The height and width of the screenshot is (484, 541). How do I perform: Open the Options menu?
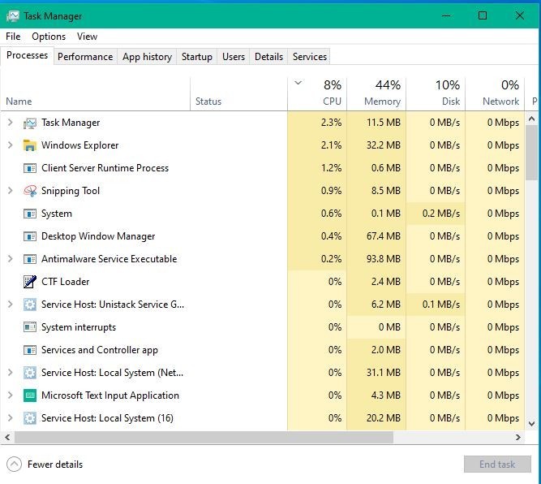[49, 37]
